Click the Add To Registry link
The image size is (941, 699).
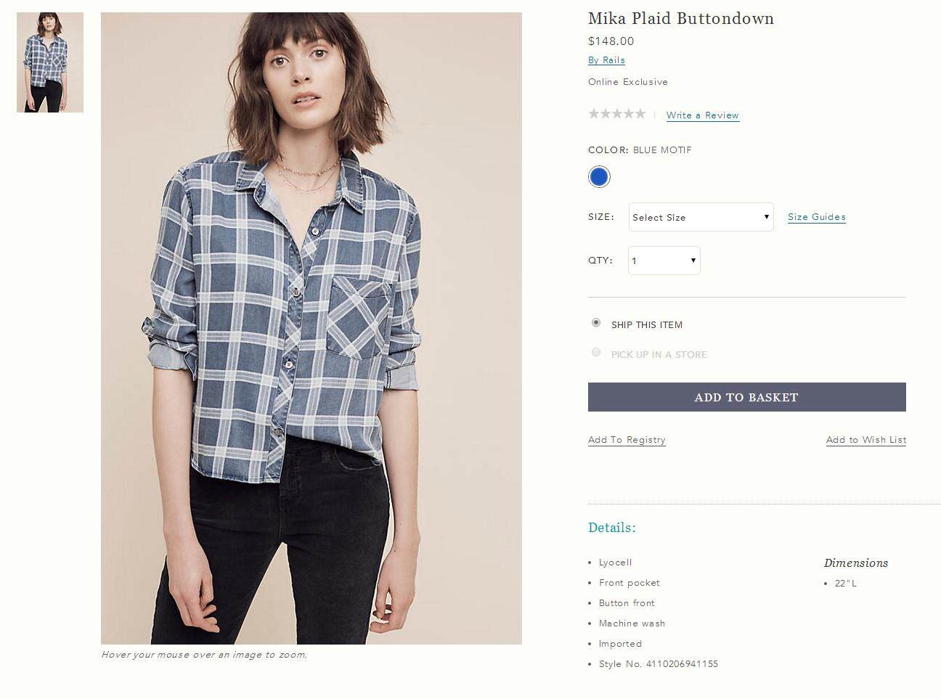tap(627, 440)
